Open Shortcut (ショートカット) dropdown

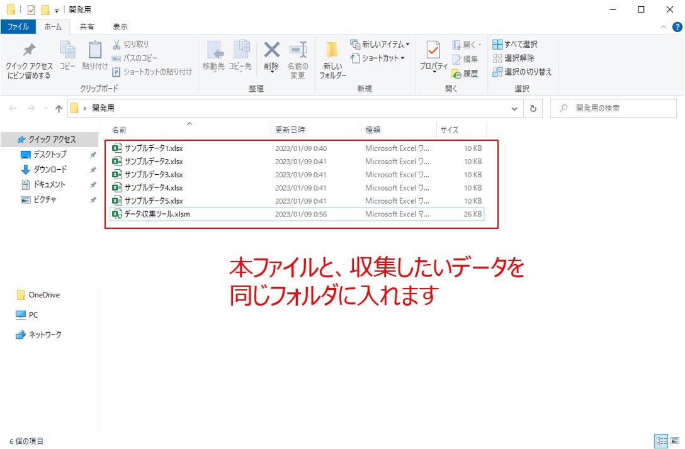point(378,58)
